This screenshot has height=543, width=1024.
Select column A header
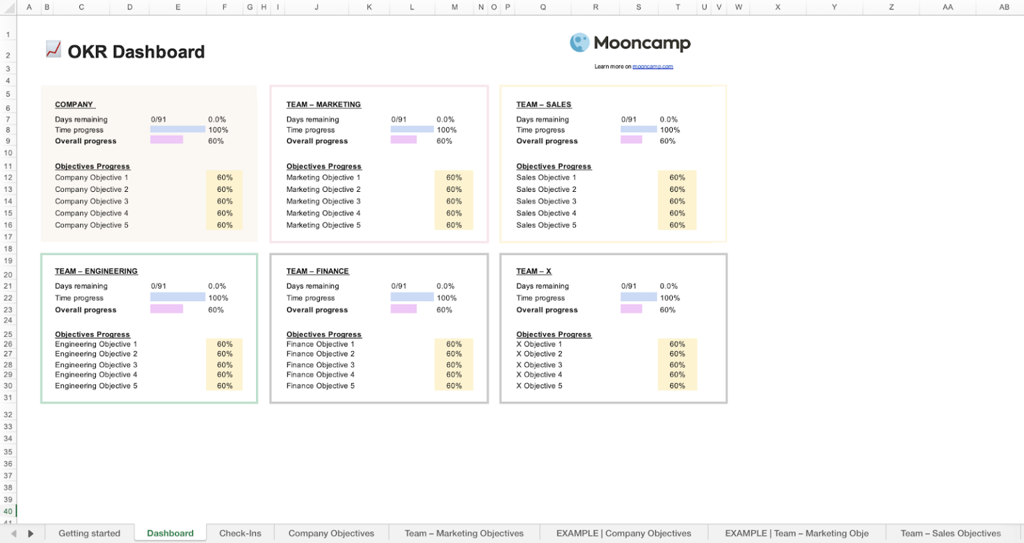pos(29,7)
